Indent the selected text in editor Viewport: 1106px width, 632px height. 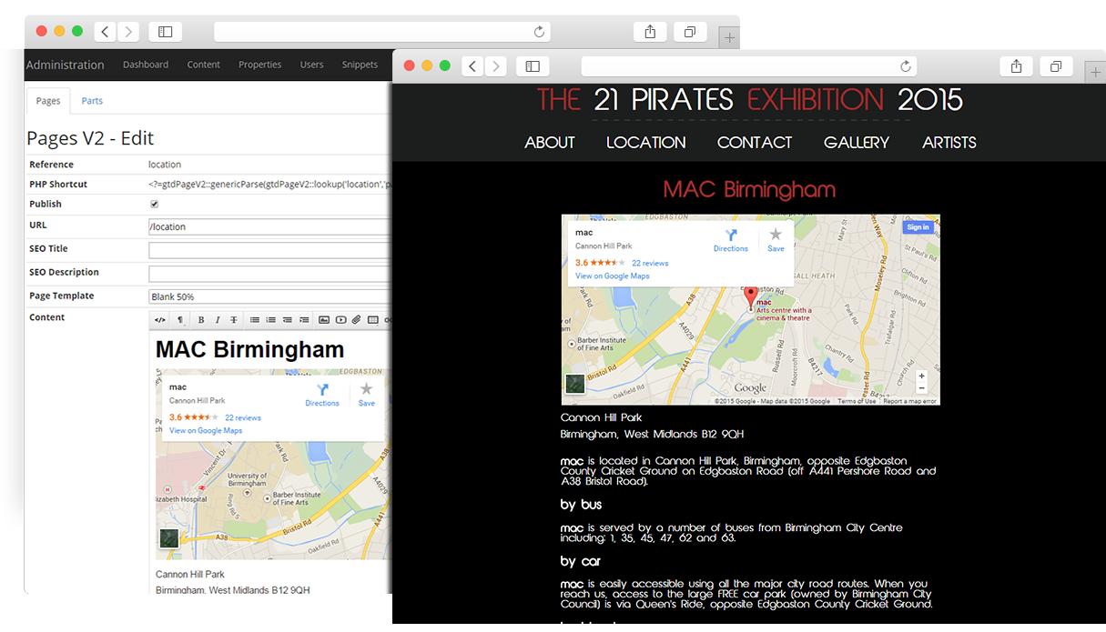coord(304,319)
